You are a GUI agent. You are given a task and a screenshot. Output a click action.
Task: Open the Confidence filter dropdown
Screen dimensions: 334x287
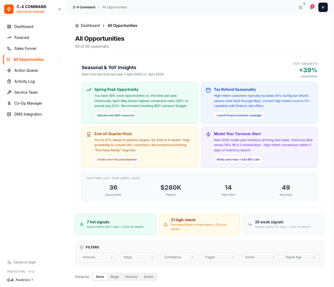coord(179,257)
